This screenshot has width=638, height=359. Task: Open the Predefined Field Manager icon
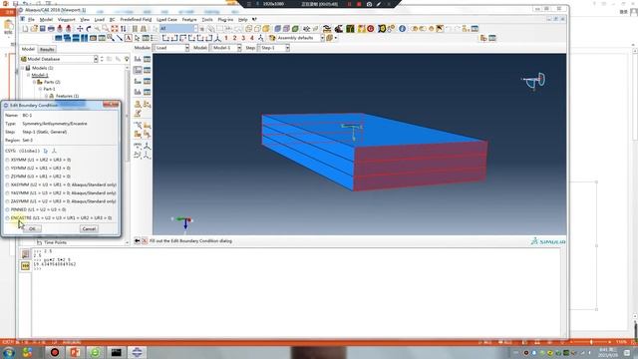point(147,82)
